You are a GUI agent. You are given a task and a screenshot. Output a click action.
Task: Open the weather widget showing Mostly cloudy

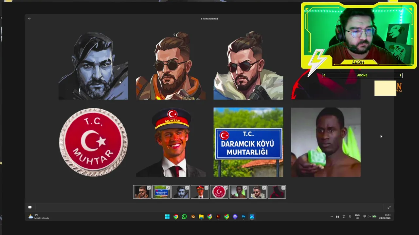click(x=39, y=217)
